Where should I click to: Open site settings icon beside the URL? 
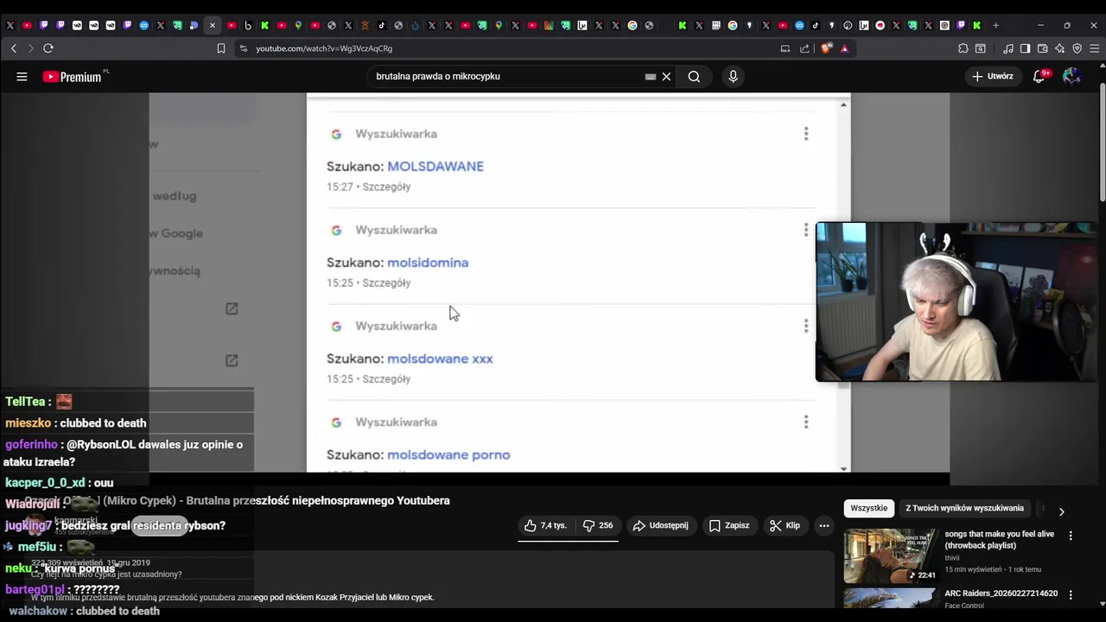tap(244, 48)
